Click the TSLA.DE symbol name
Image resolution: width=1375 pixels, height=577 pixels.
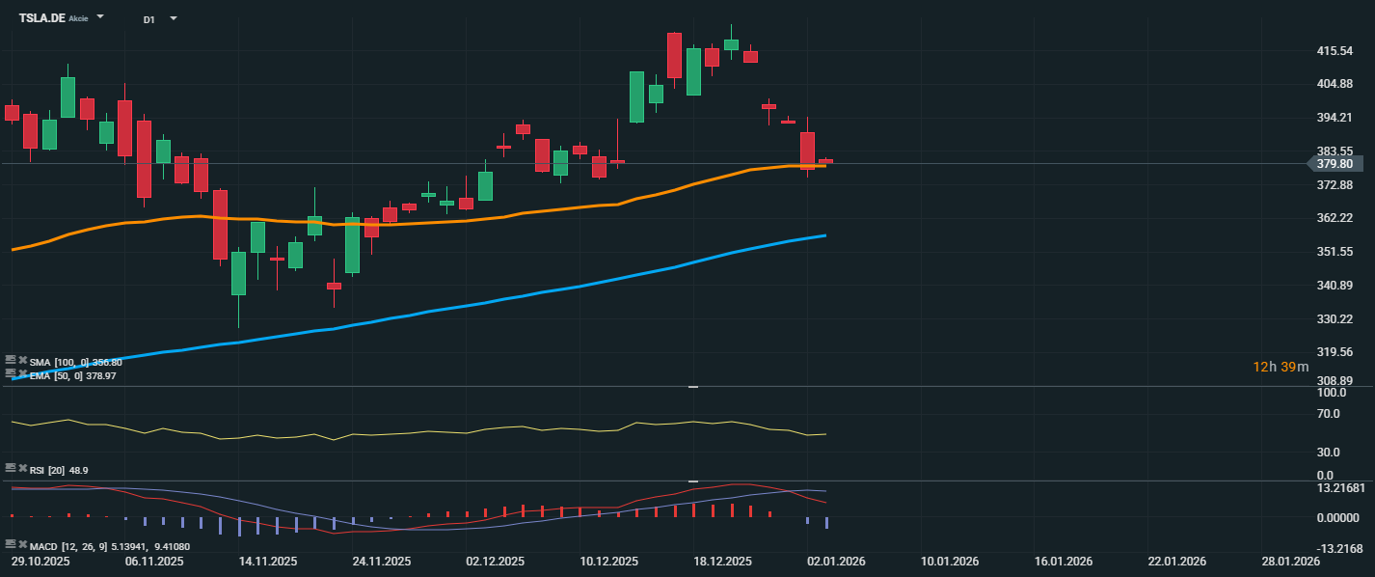coord(42,18)
